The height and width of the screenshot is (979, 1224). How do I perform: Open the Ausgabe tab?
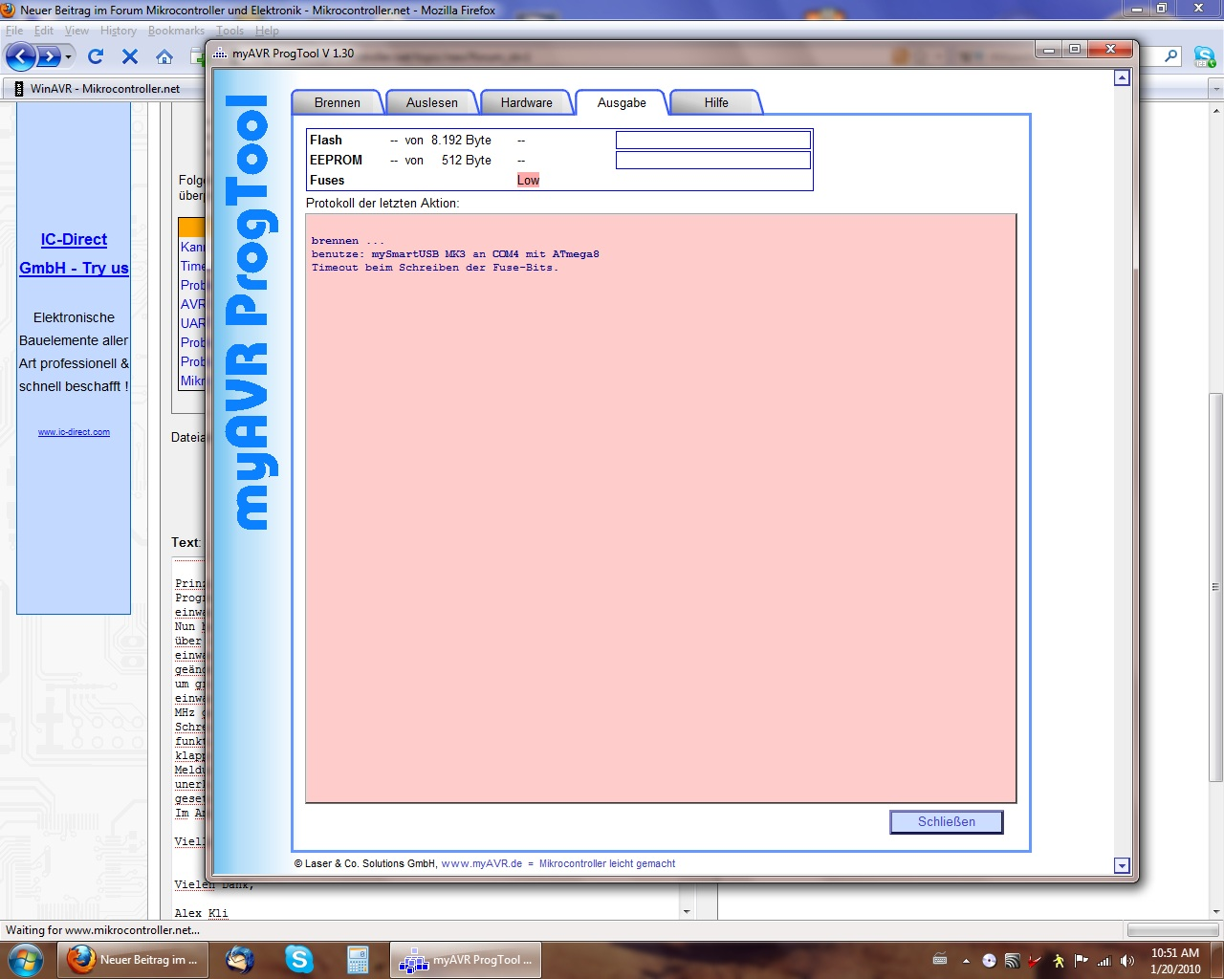pyautogui.click(x=622, y=102)
